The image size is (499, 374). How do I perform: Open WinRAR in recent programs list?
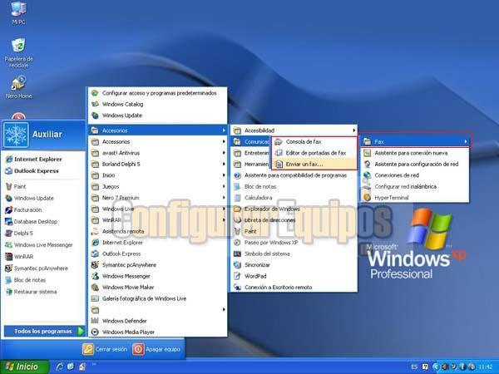coord(19,257)
